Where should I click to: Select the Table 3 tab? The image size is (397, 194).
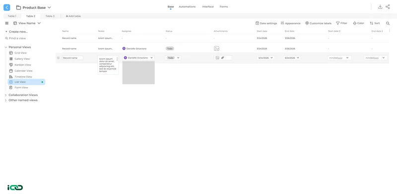[x=50, y=16]
